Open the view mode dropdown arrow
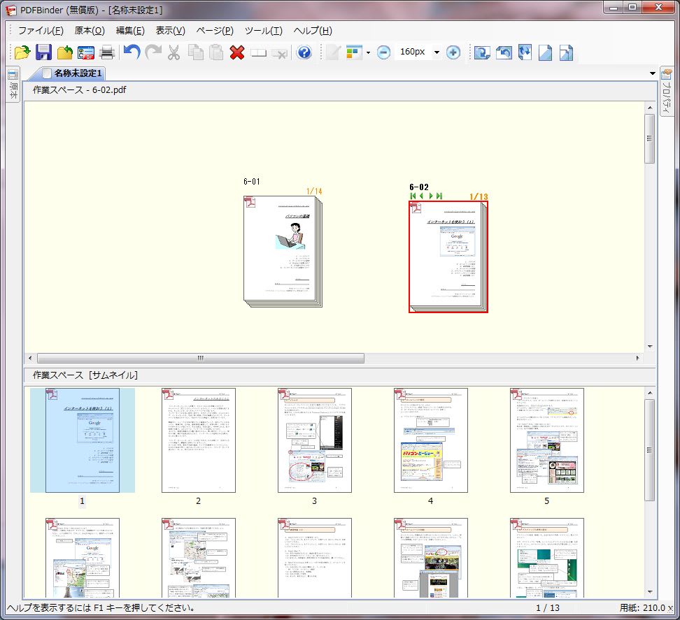 pyautogui.click(x=368, y=53)
